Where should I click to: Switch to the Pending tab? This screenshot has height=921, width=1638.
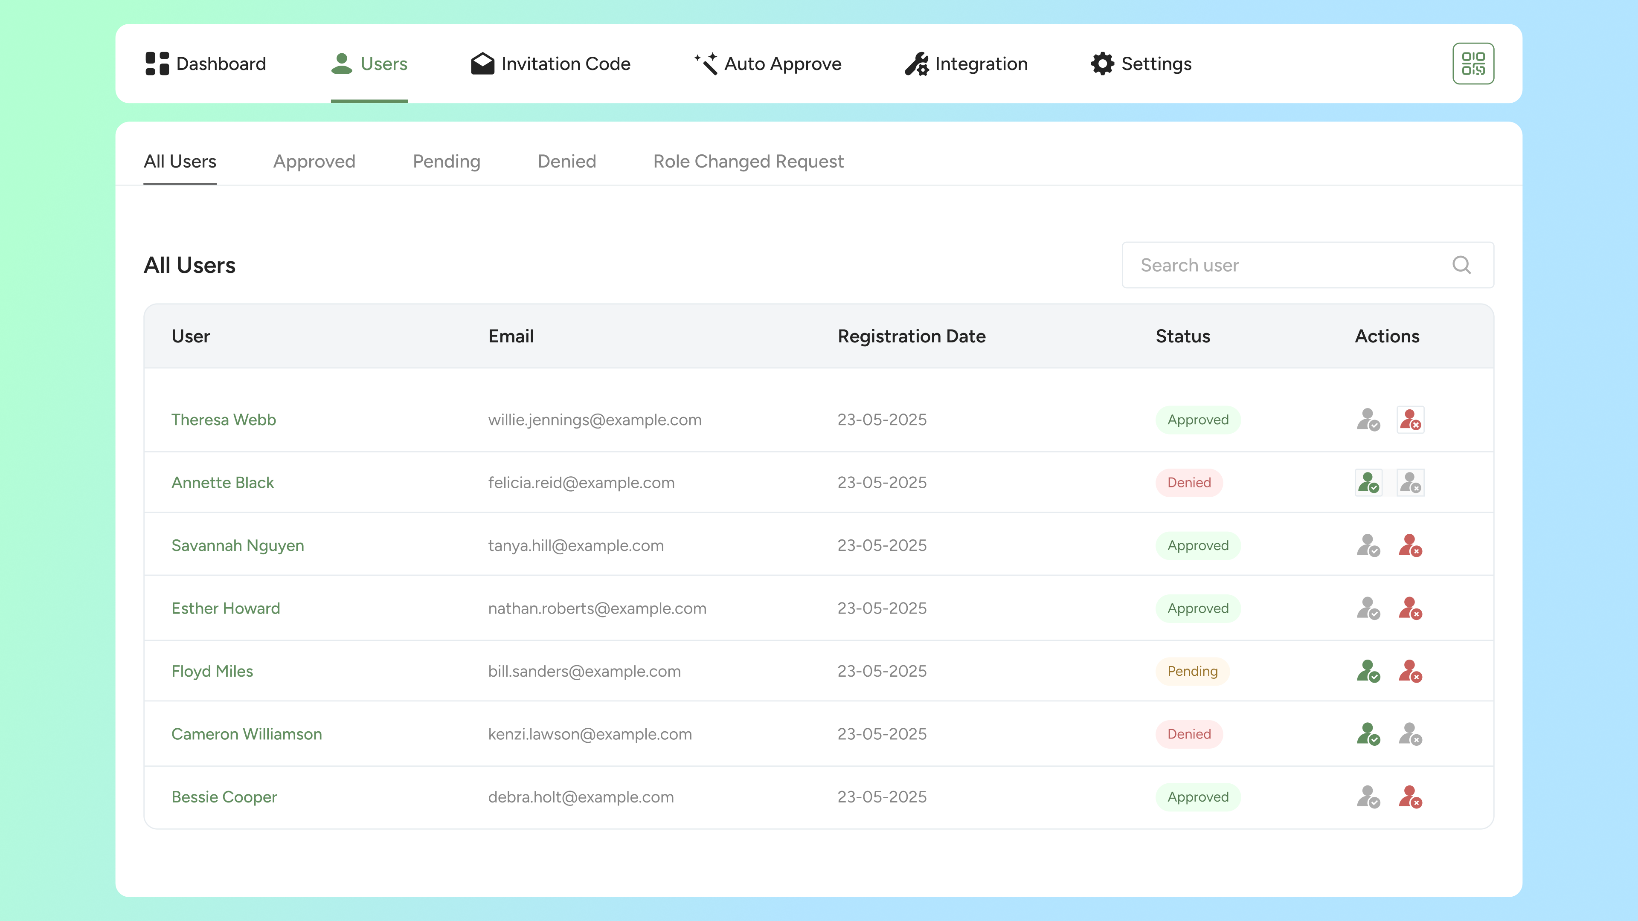[446, 162]
